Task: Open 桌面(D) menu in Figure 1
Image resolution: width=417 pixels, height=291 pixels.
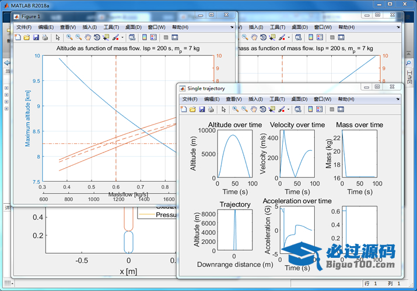Action: tap(134, 27)
